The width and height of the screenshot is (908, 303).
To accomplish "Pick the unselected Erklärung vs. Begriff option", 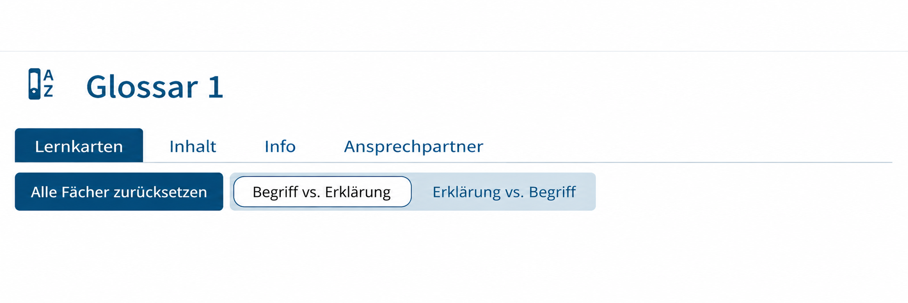I will (504, 192).
